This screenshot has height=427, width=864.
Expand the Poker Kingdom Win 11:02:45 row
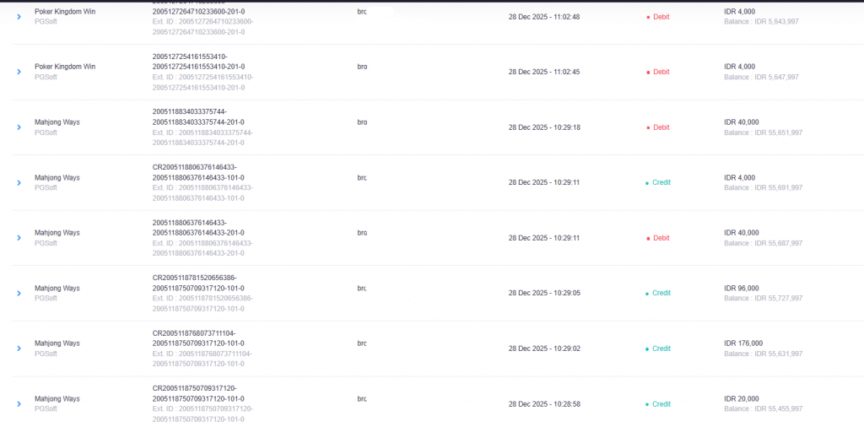point(19,72)
